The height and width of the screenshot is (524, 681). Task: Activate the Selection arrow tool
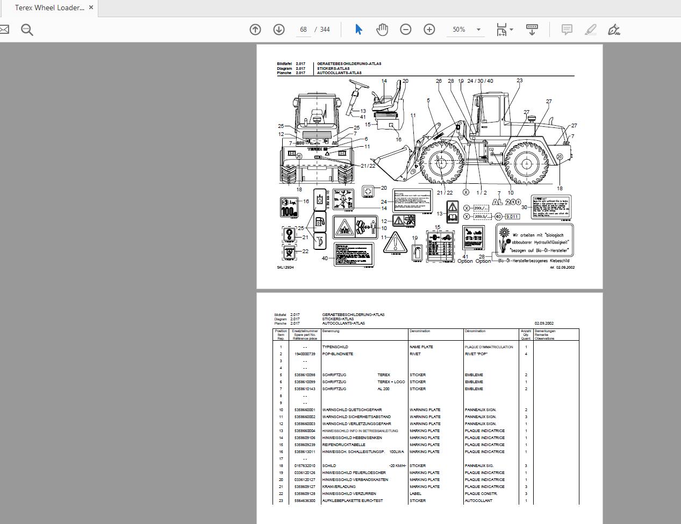pyautogui.click(x=359, y=30)
